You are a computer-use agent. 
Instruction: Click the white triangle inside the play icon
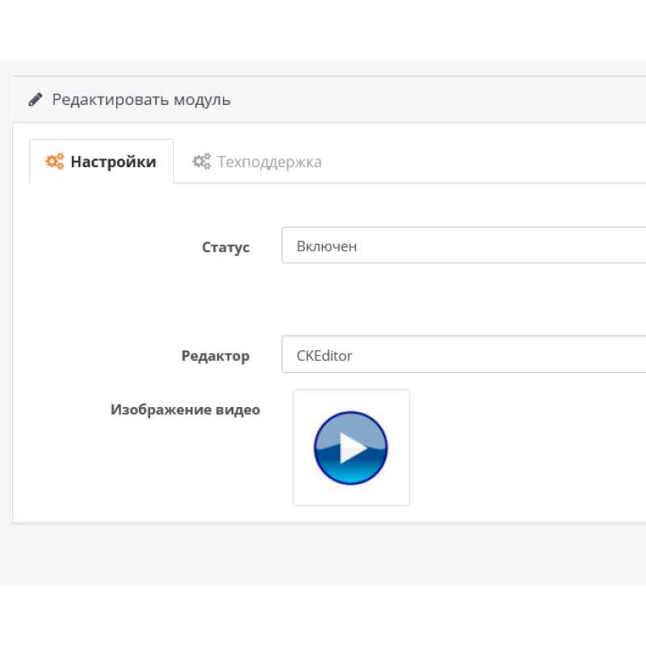[352, 448]
